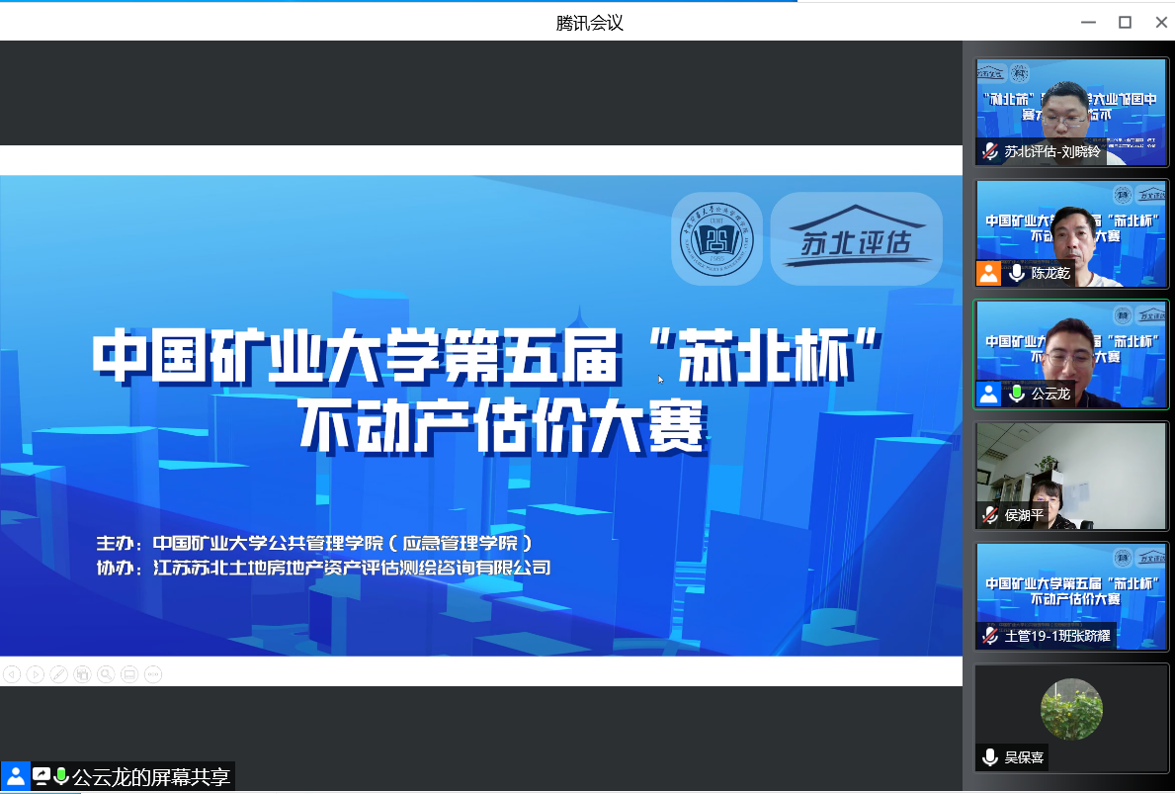Open the slideshow pen tool
1175x794 pixels.
[x=58, y=674]
